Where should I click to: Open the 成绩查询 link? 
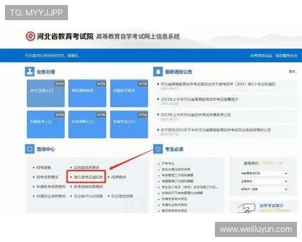pos(119,177)
